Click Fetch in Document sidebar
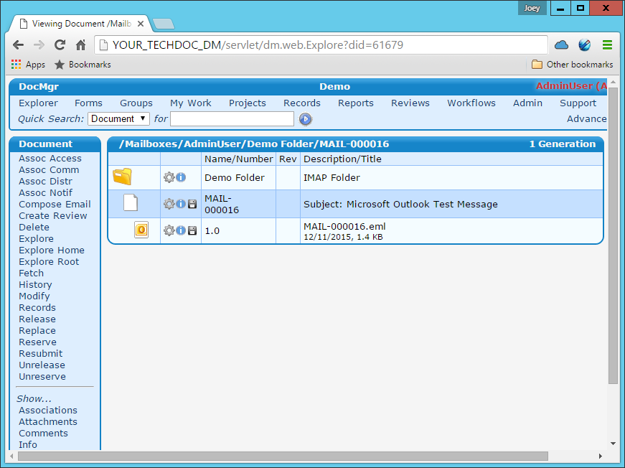Screen dimensions: 625x468 [x=31, y=273]
